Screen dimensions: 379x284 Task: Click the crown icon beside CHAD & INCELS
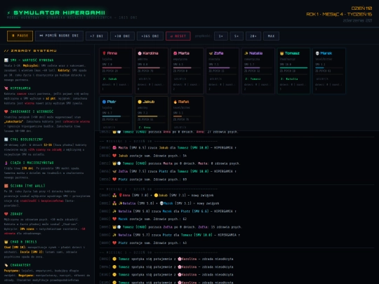[x=6, y=242]
